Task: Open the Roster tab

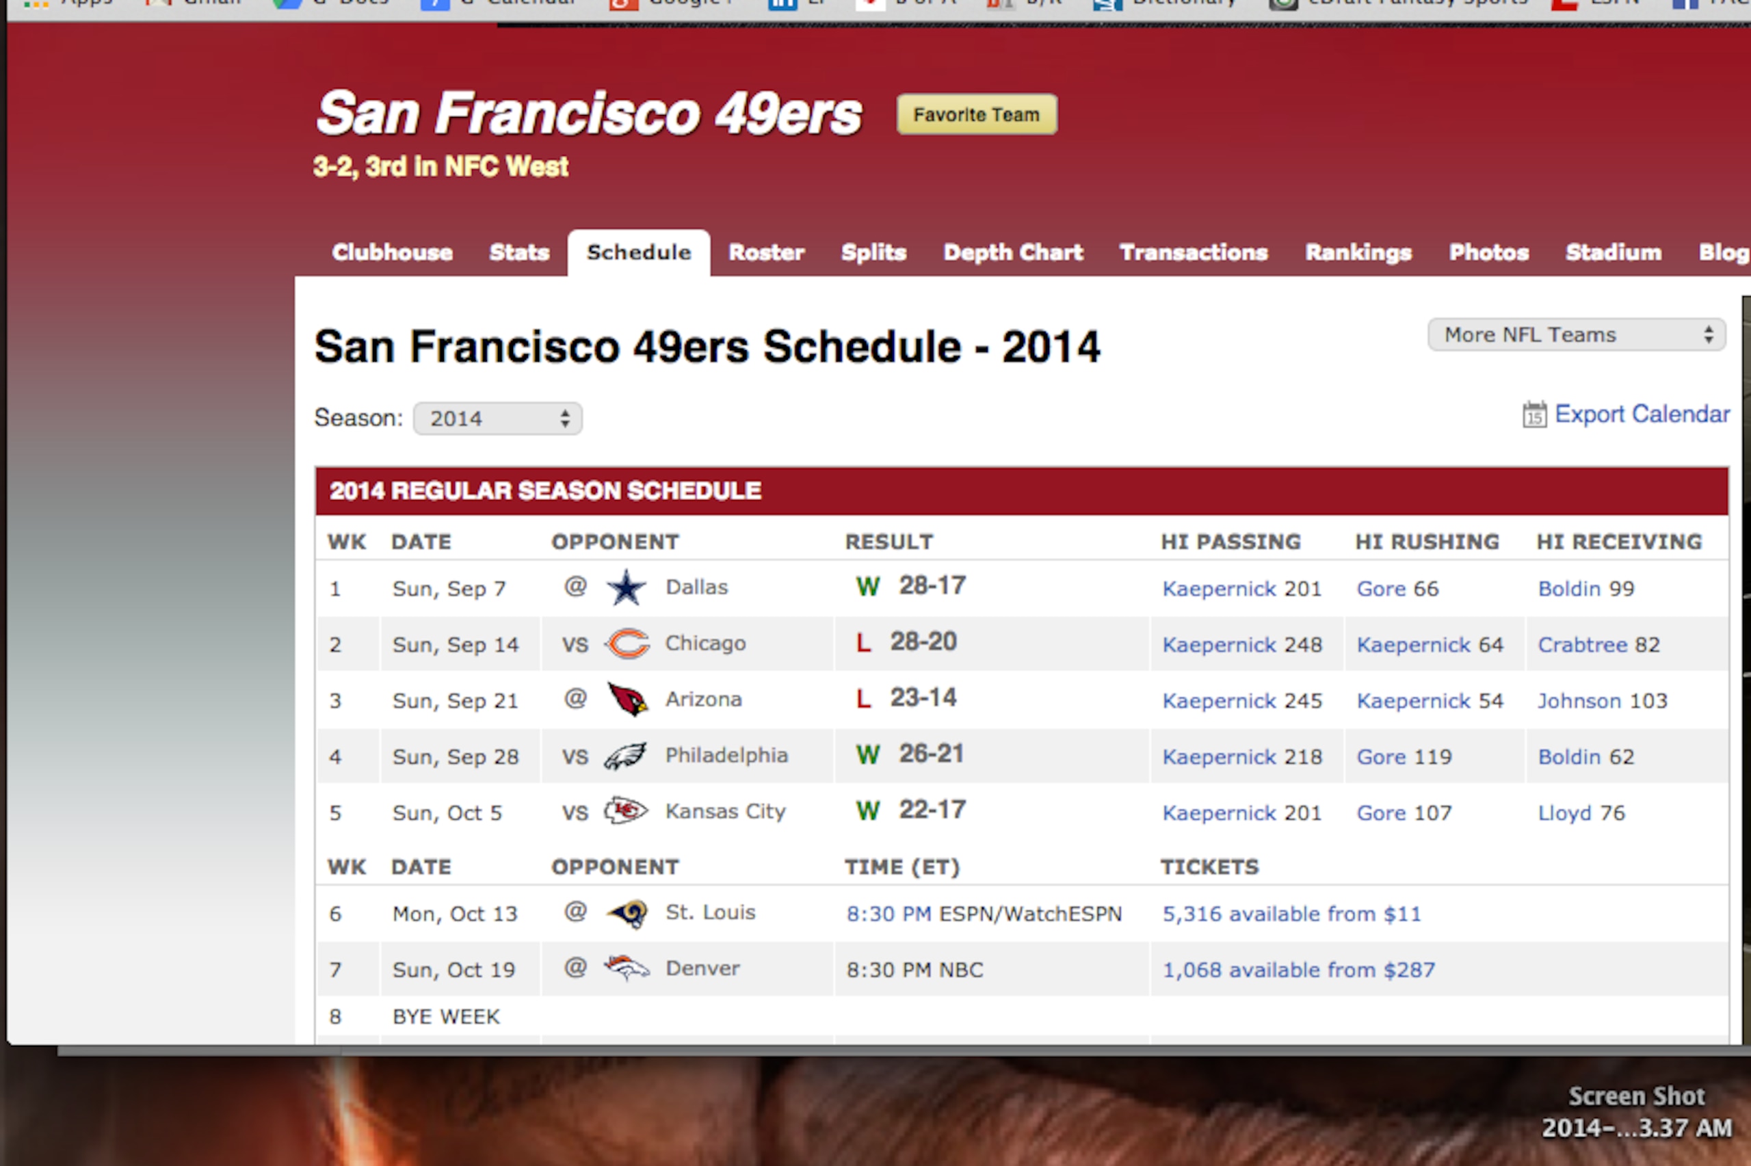Action: click(x=767, y=253)
